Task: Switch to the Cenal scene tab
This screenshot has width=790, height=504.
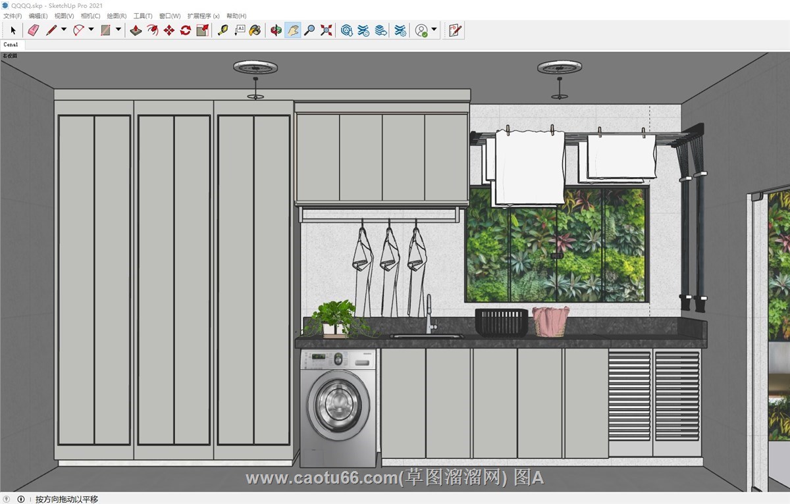Action: point(11,45)
